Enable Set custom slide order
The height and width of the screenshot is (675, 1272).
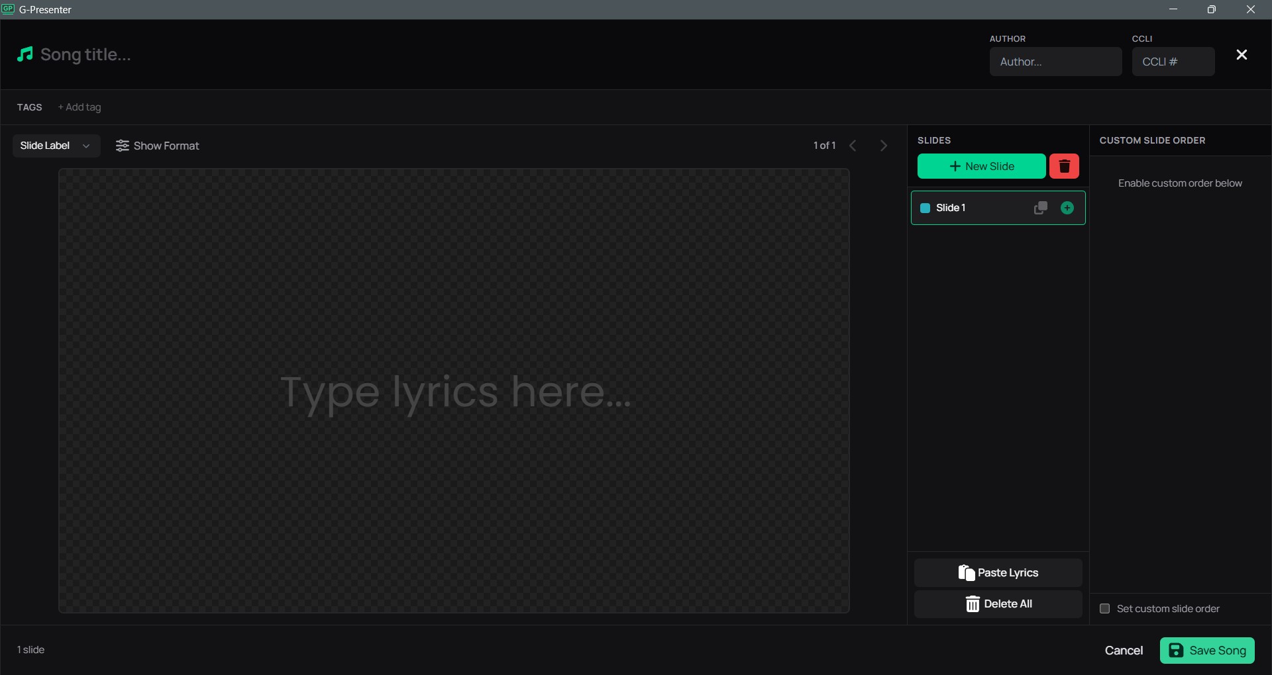click(1105, 608)
